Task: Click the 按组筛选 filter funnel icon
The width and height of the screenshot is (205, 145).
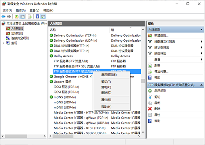Action: pyautogui.click(x=150, y=53)
